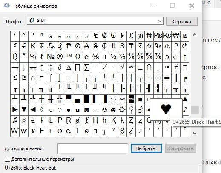Pick the summation sigma symbol
Screen dimensions: 221x173
coord(86,68)
